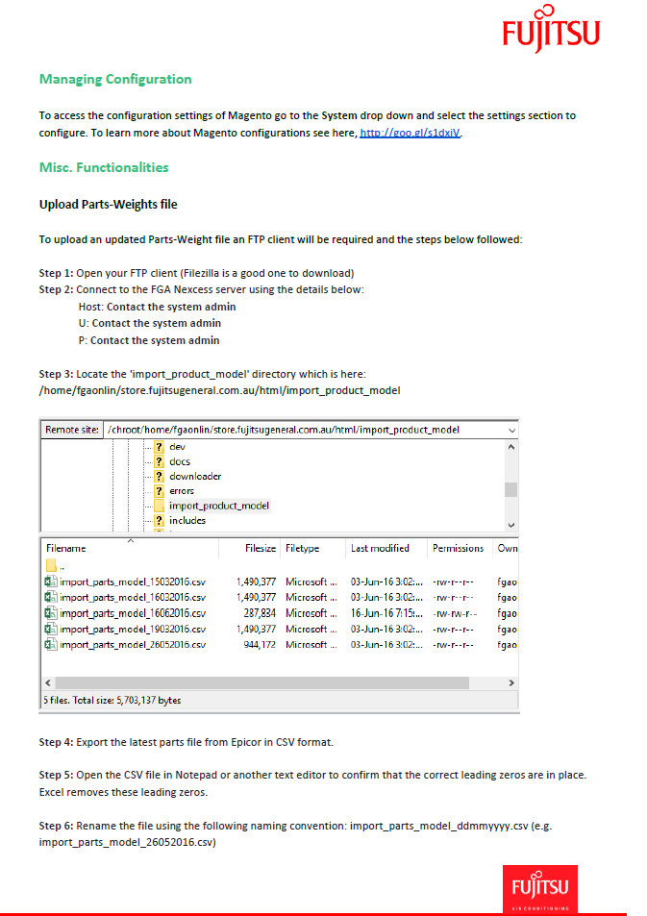Screen dimensions: 647x916
Task: Select file import_parts_model_16062016.csv
Action: tap(133, 613)
